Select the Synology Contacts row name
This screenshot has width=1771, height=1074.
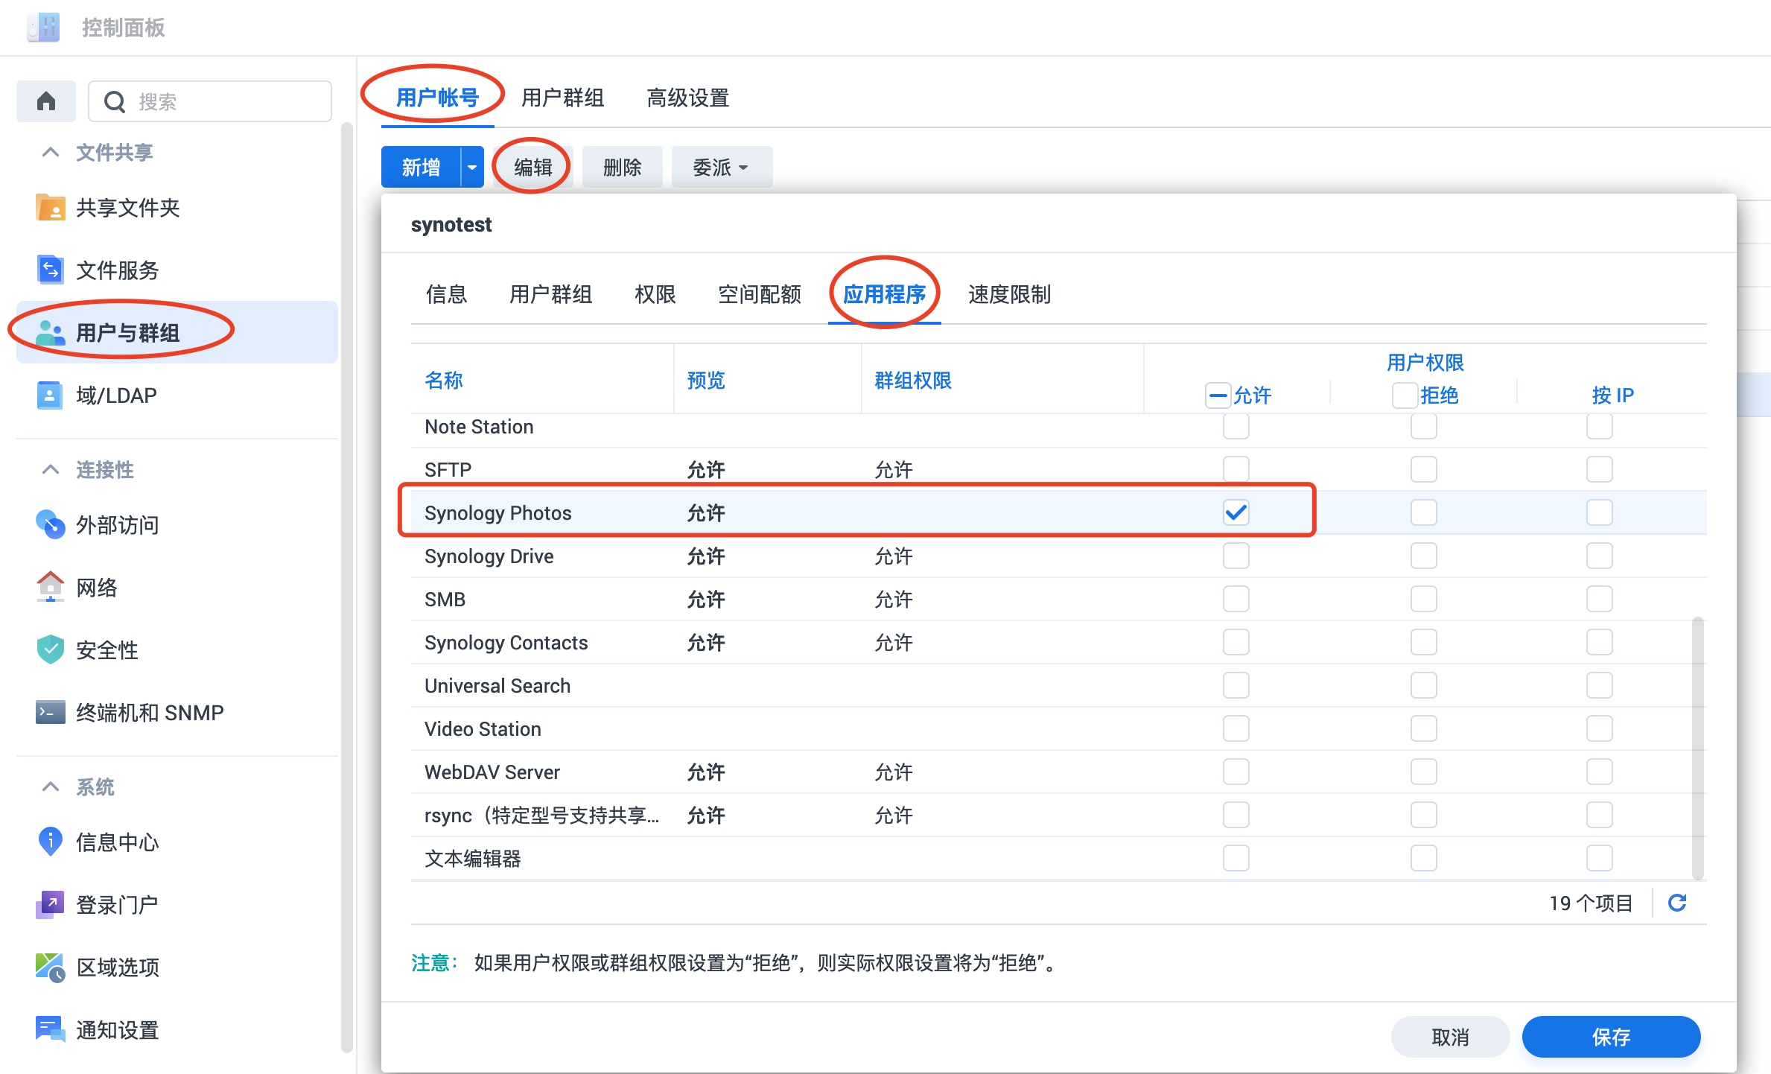506,642
